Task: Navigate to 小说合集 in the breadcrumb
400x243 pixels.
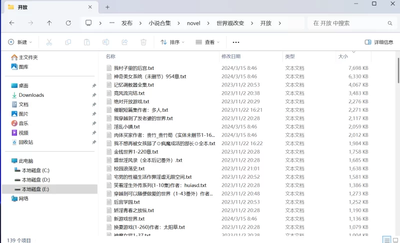Action: click(x=159, y=23)
